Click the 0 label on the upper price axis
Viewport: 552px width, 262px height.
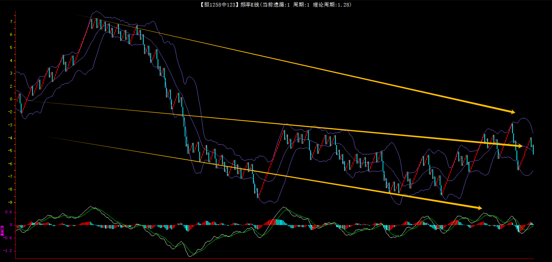coord(11,99)
